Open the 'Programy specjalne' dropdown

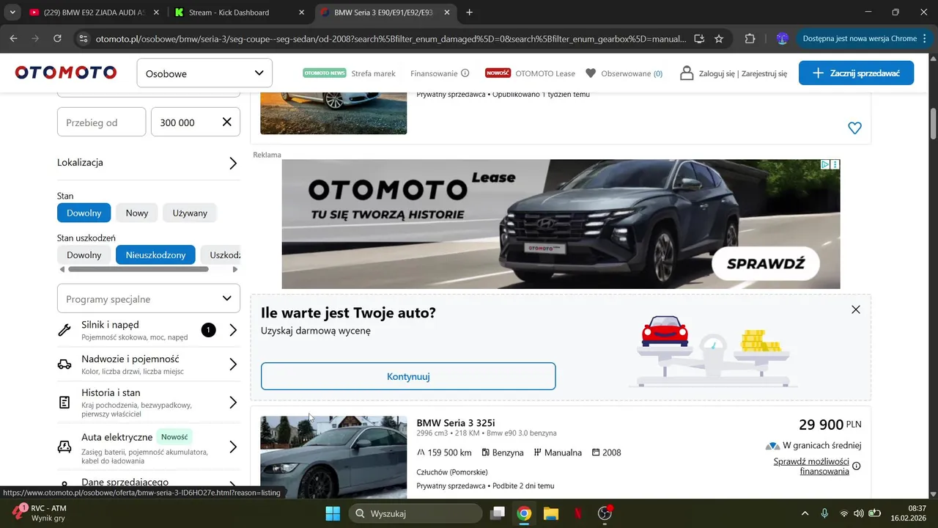149,298
